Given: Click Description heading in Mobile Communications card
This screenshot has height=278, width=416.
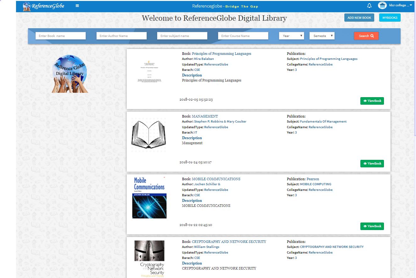Looking at the screenshot, I should point(192,201).
